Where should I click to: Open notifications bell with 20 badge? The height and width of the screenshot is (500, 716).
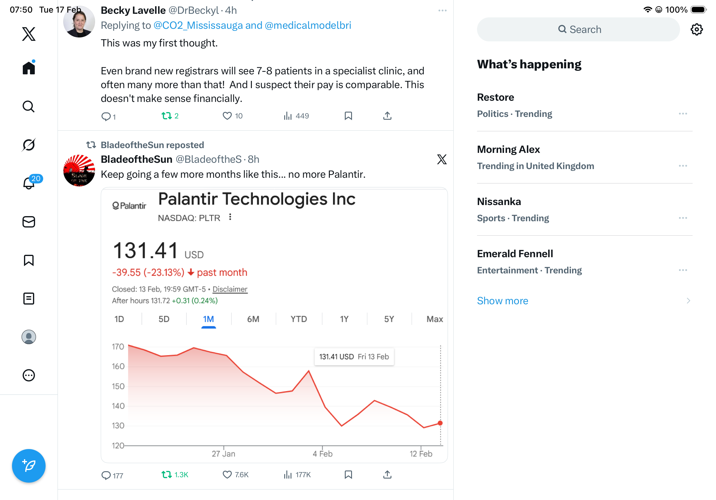[x=29, y=183]
